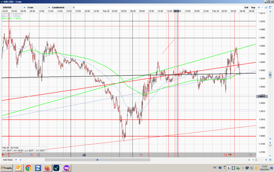This screenshot has width=274, height=172.
Task: Click the show desktop icon beside the clock
Action: click(x=272, y=168)
